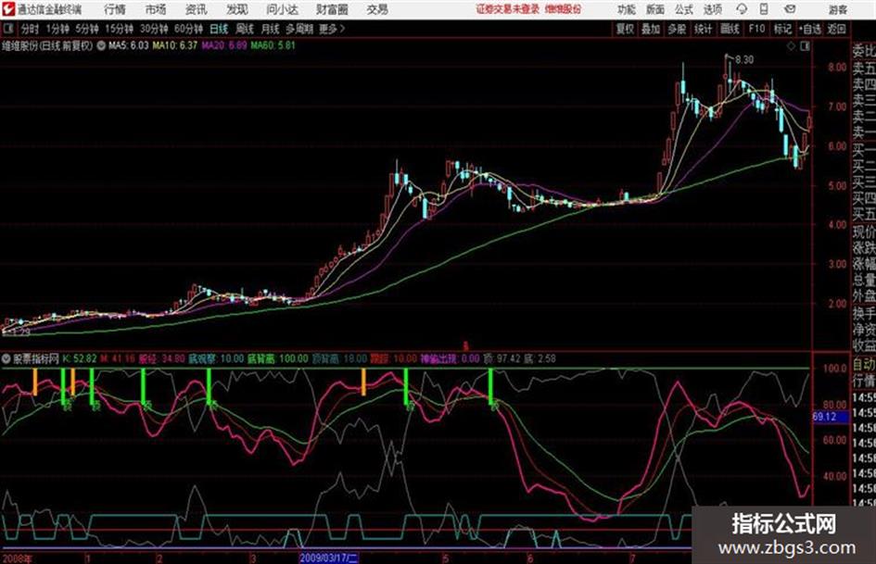Click the panel layout icon at chart top-right
876x564 pixels.
click(805, 46)
